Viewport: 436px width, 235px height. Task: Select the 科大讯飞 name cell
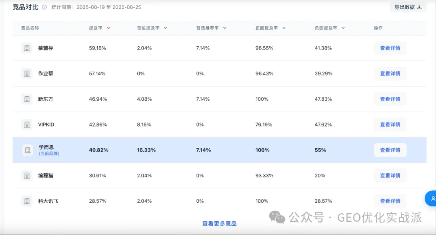tap(48, 201)
